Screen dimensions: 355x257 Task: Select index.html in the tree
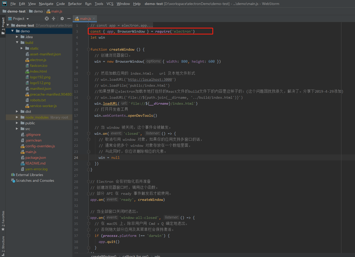point(38,71)
